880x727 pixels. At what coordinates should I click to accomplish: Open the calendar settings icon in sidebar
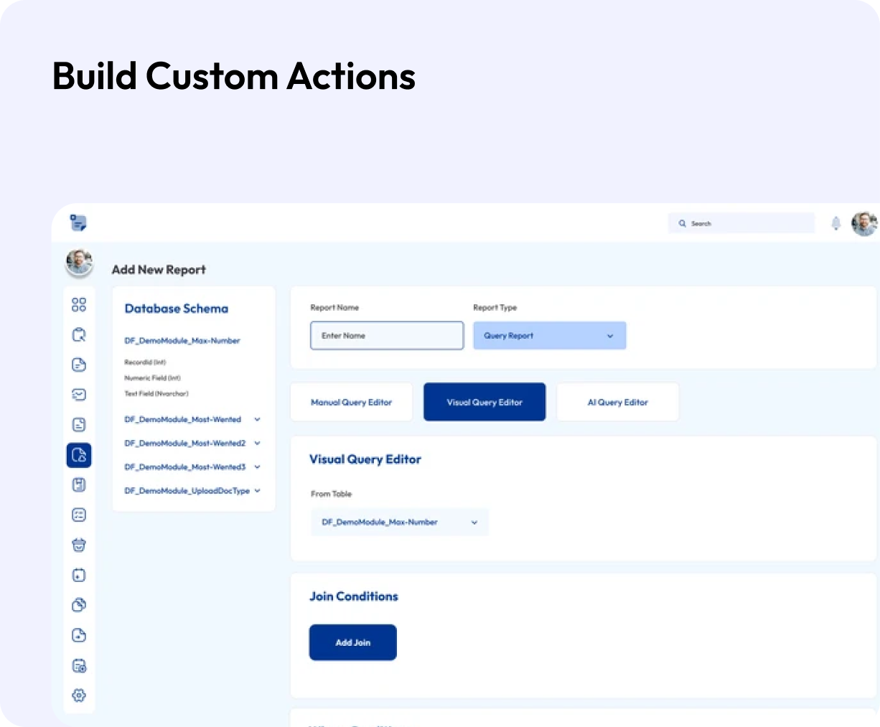[79, 666]
